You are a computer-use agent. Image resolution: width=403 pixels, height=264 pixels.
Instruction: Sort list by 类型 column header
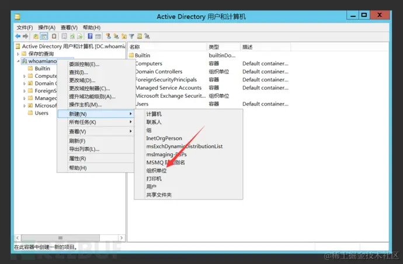(223, 47)
